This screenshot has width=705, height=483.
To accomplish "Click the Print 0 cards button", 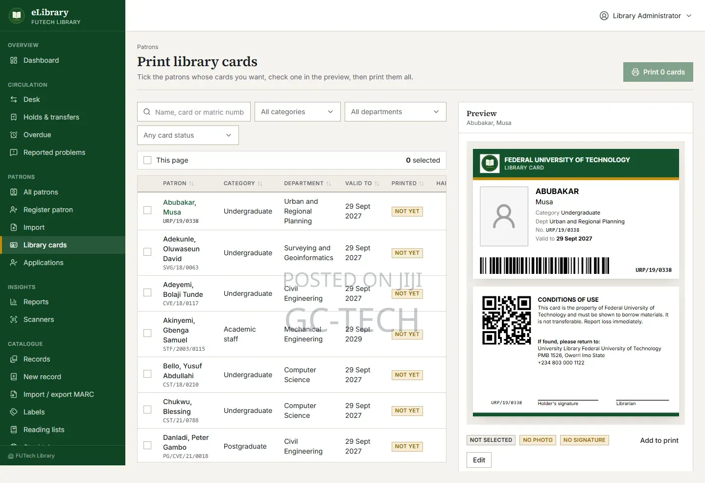I will (658, 72).
